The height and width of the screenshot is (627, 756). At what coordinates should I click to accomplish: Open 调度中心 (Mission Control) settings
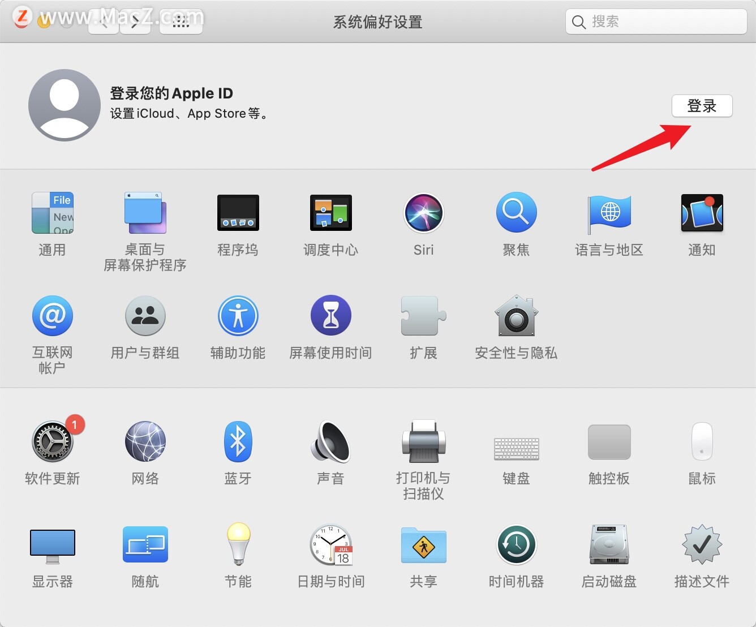331,213
